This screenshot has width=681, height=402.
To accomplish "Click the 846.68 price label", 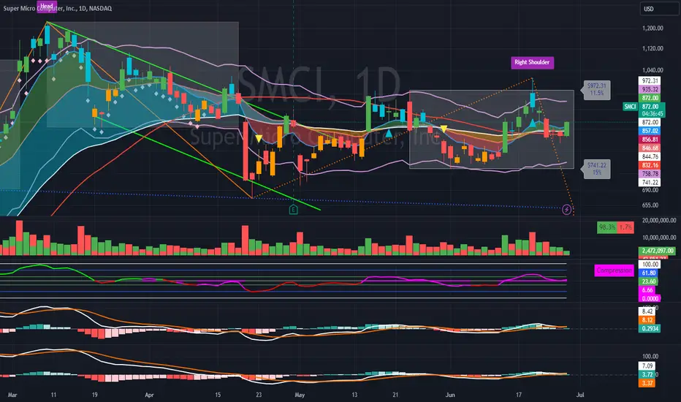I will [x=650, y=148].
